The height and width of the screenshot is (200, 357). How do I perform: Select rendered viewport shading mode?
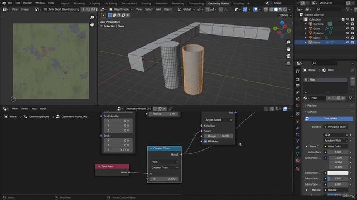(x=285, y=9)
